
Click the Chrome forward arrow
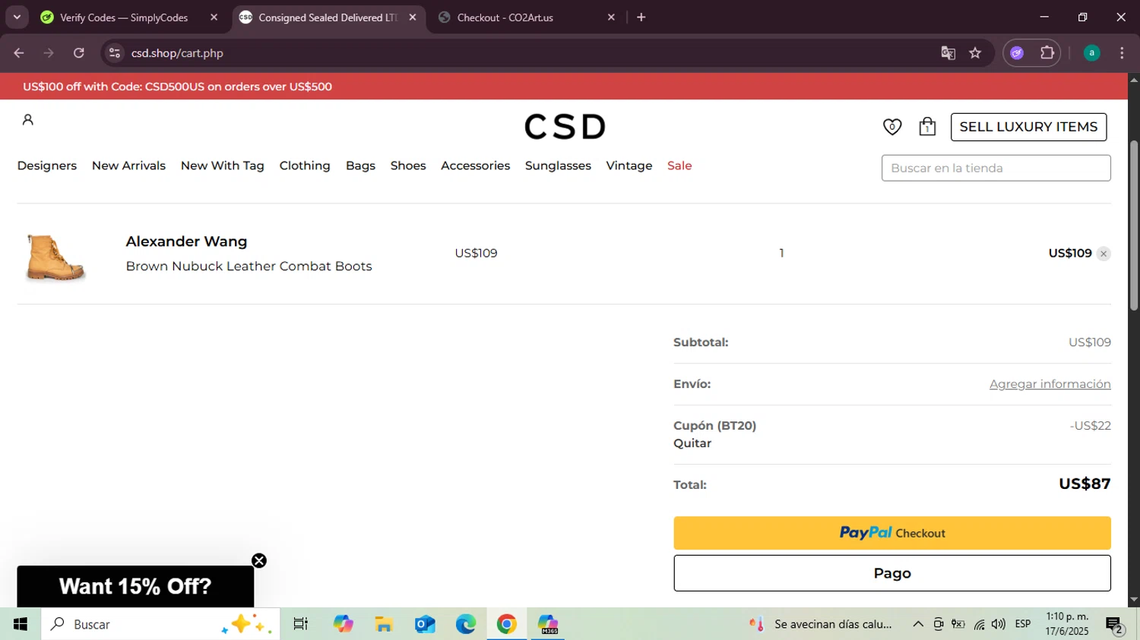[x=49, y=53]
